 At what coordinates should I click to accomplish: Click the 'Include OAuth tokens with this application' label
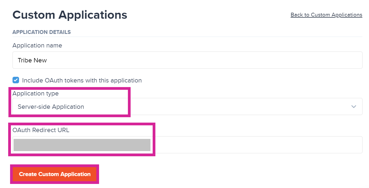[x=82, y=81]
